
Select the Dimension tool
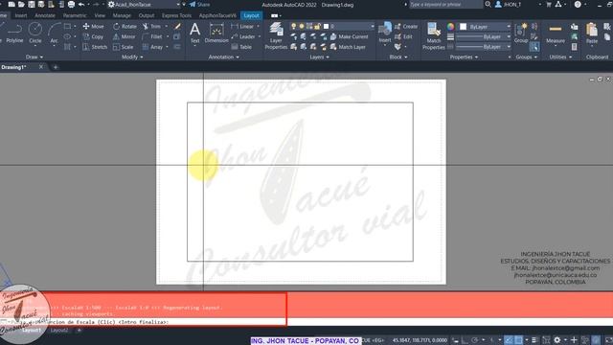point(216,34)
